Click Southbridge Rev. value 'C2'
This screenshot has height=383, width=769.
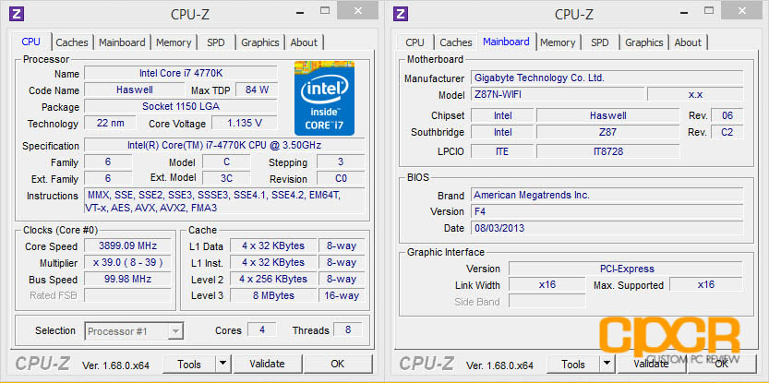pos(727,132)
